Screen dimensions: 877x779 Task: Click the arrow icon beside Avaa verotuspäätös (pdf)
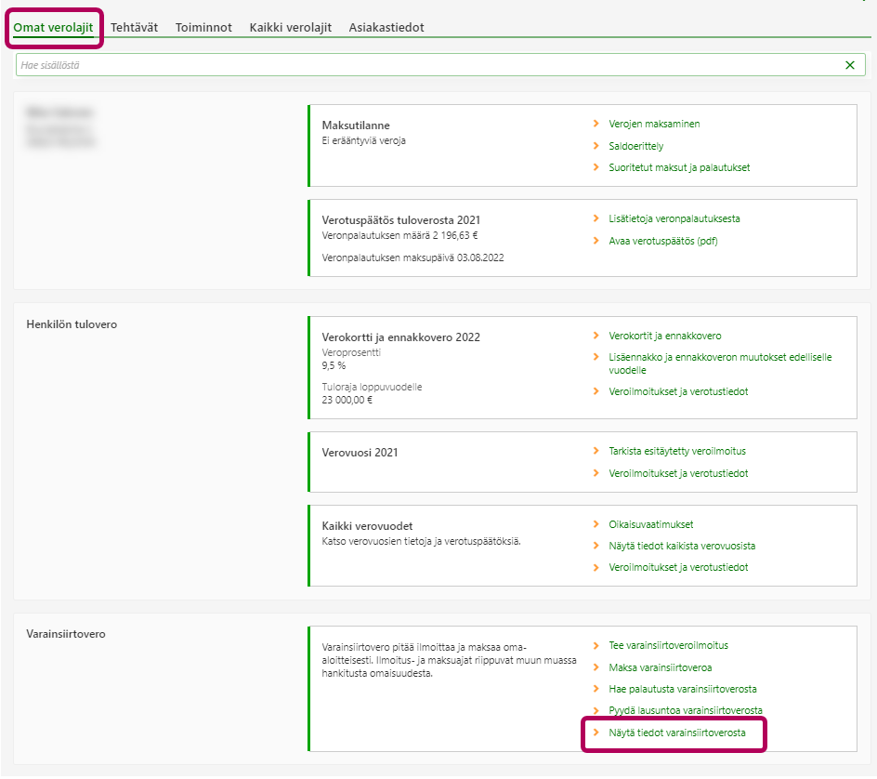tap(596, 241)
